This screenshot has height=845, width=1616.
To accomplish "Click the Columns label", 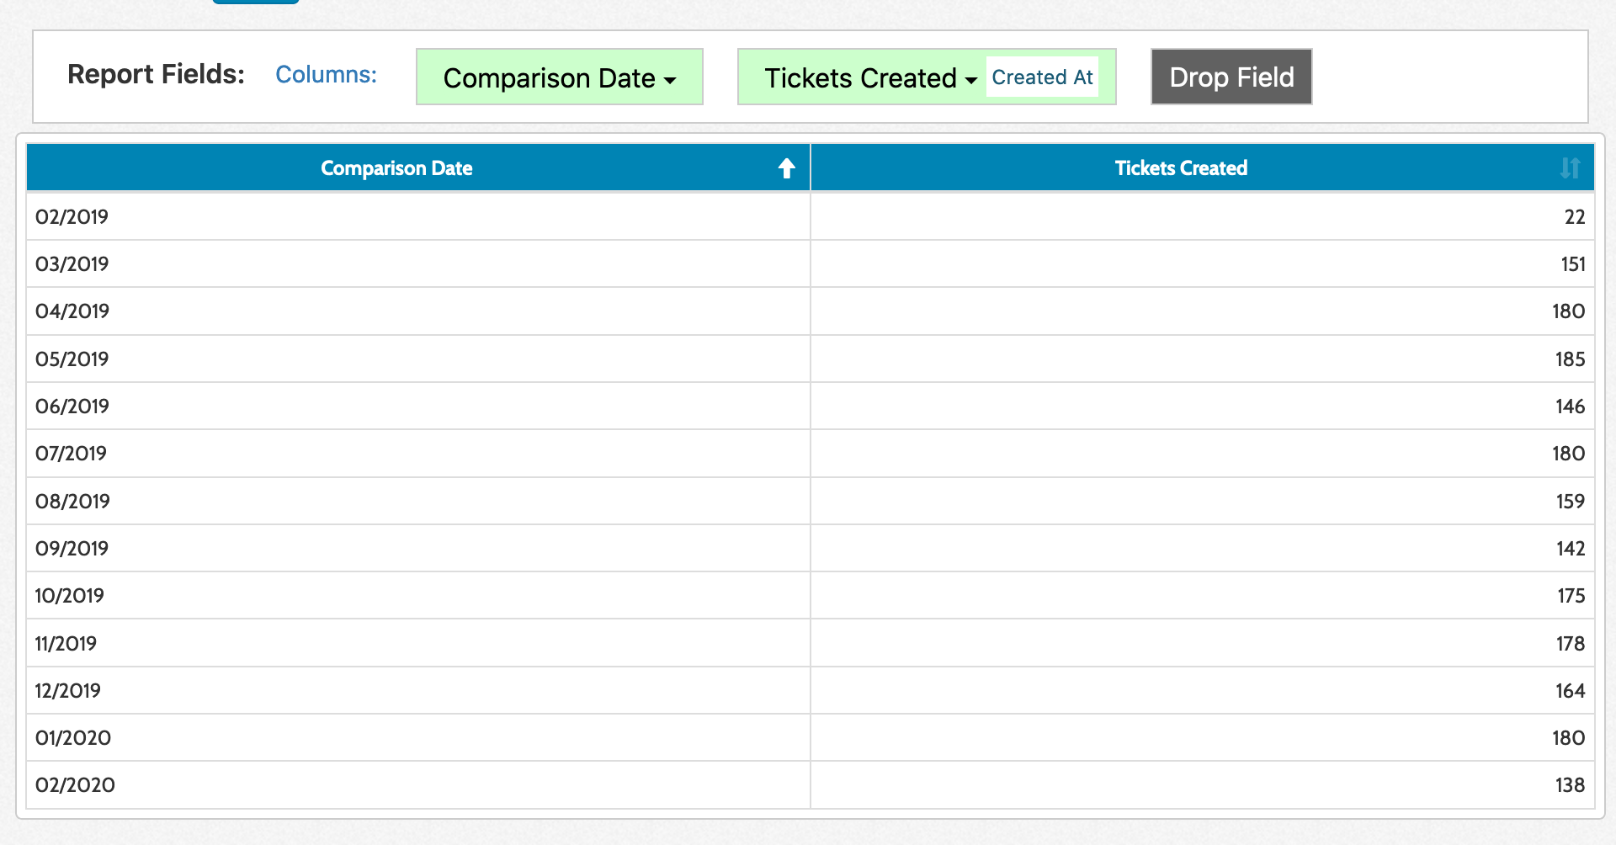I will pos(326,74).
